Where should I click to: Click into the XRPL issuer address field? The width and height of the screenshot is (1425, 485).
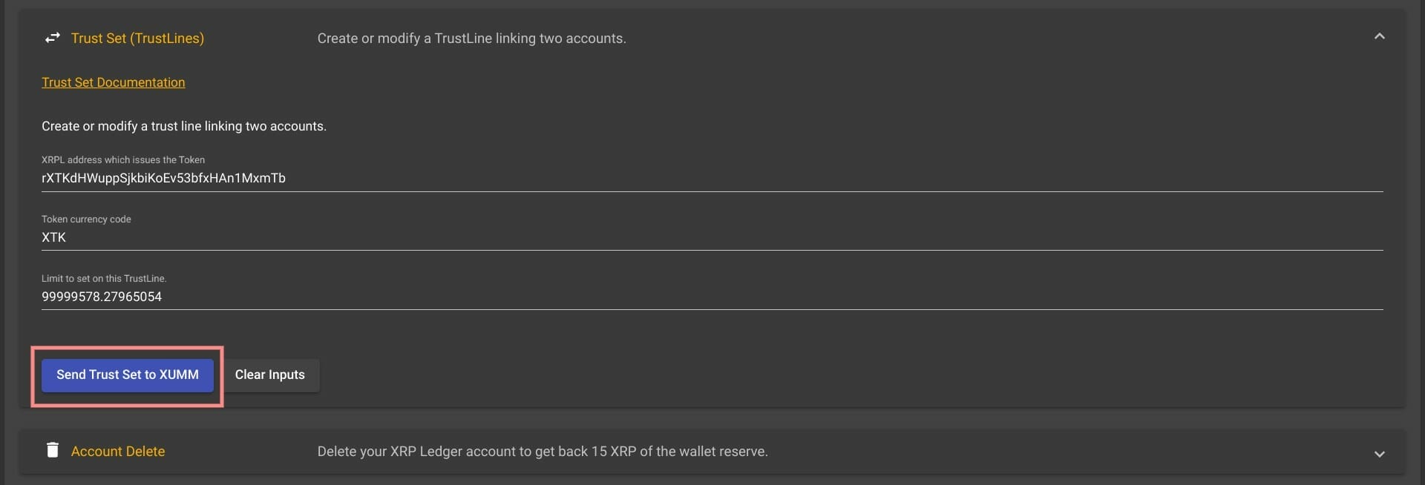pyautogui.click(x=712, y=178)
